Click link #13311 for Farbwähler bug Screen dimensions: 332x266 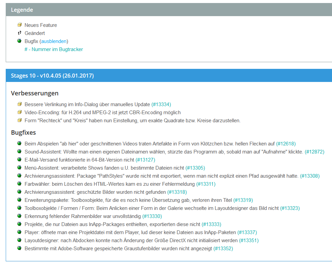206,184
